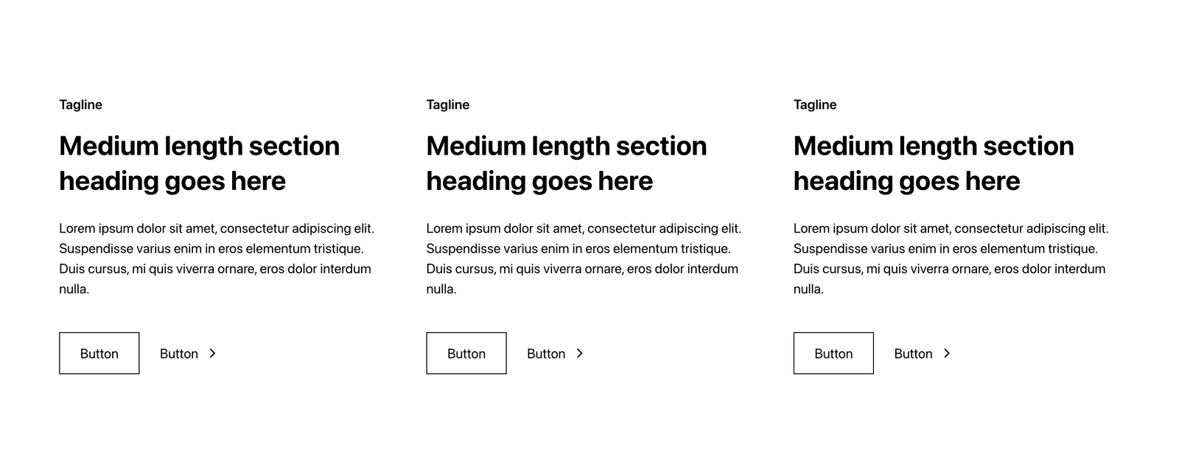Click the middle column's section heading
This screenshot has height=469, width=1179.
click(566, 163)
